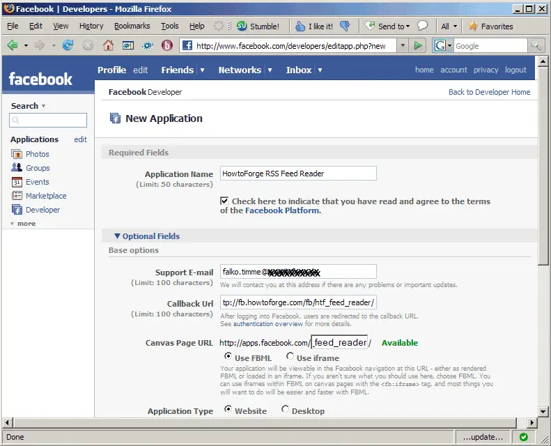
Task: Expand the Friends dropdown arrow
Action: pos(203,70)
